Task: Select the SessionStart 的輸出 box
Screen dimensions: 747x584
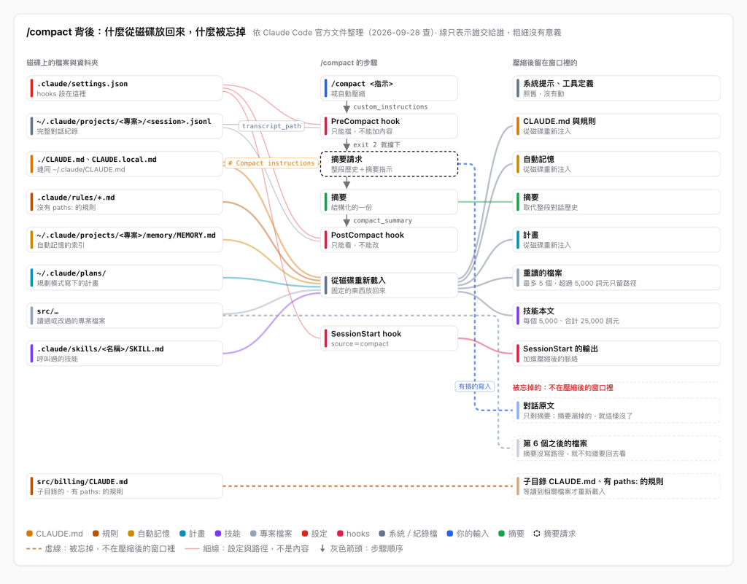Action: 616,353
